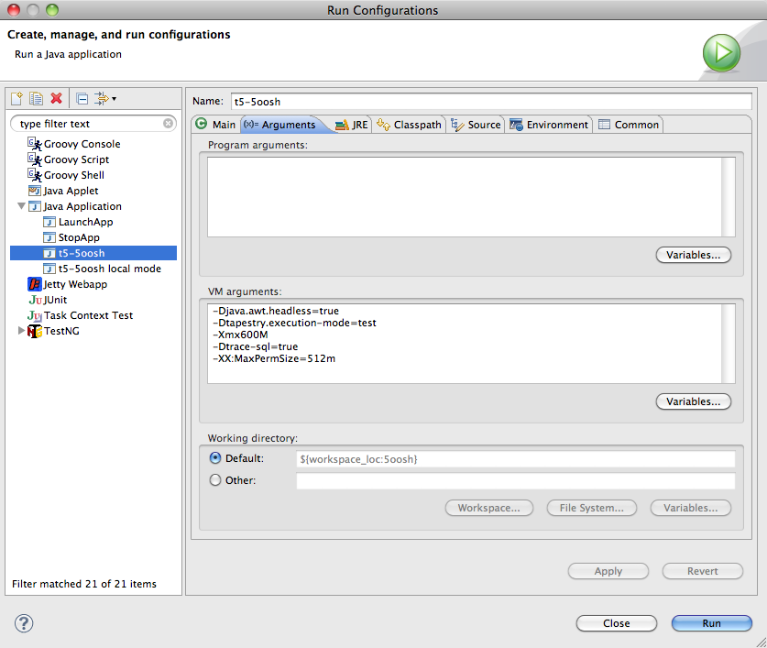The width and height of the screenshot is (767, 648).
Task: Click the help question mark icon
Action: [24, 623]
